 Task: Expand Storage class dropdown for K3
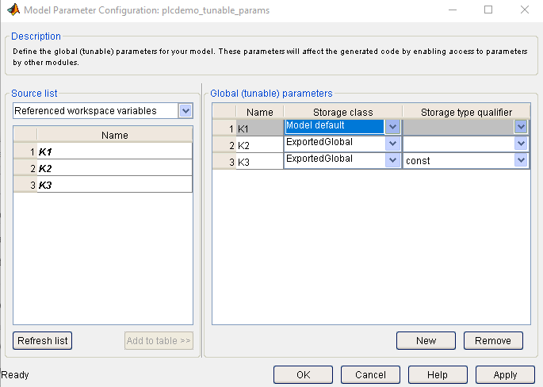(x=392, y=160)
